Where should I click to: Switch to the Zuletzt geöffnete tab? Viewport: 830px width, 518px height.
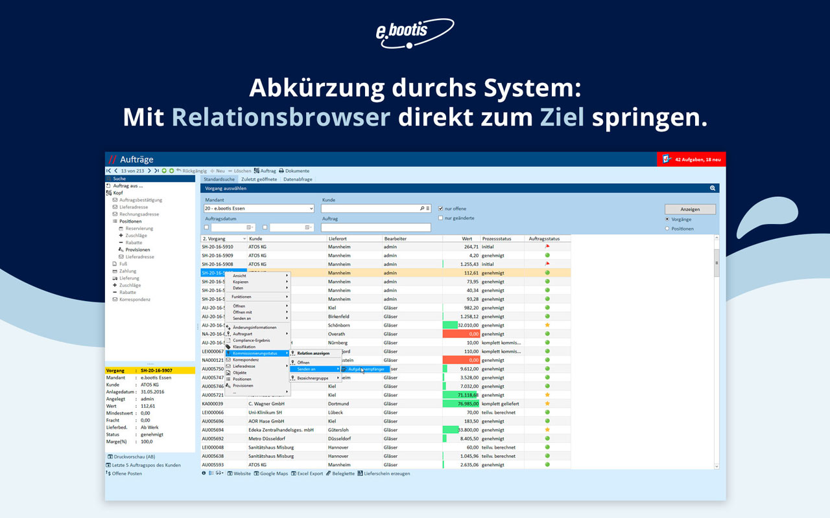point(259,179)
